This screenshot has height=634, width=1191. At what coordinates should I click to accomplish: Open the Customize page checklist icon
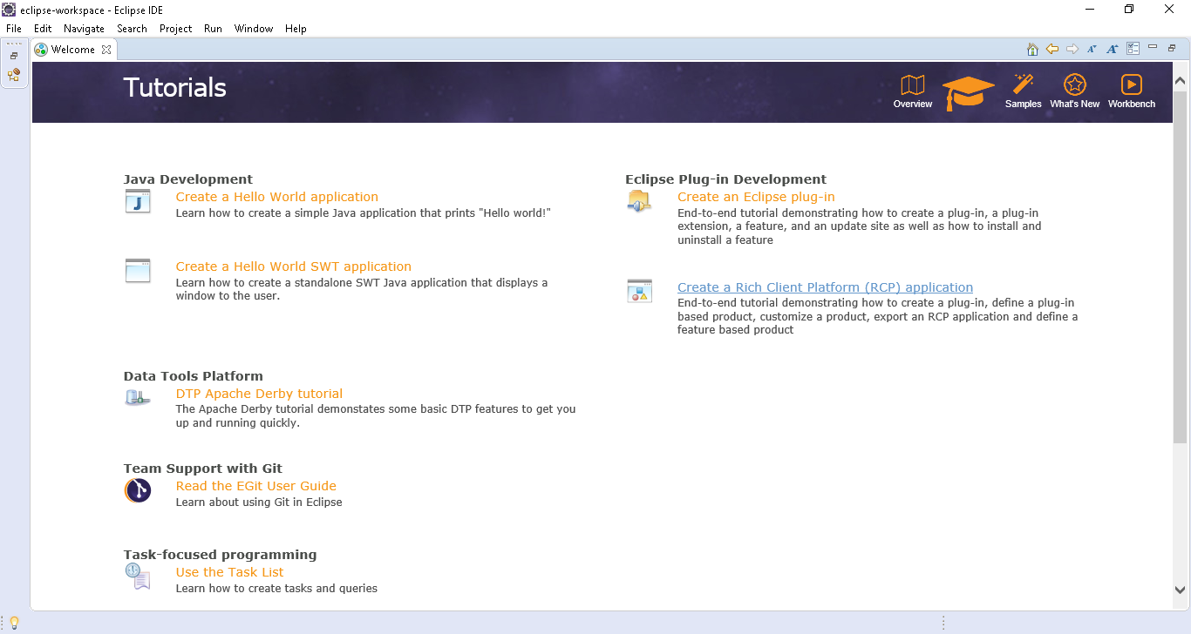click(1133, 49)
